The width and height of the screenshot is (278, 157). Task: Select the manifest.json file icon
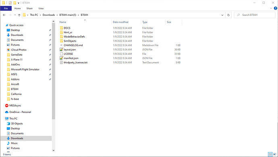pos(61,58)
